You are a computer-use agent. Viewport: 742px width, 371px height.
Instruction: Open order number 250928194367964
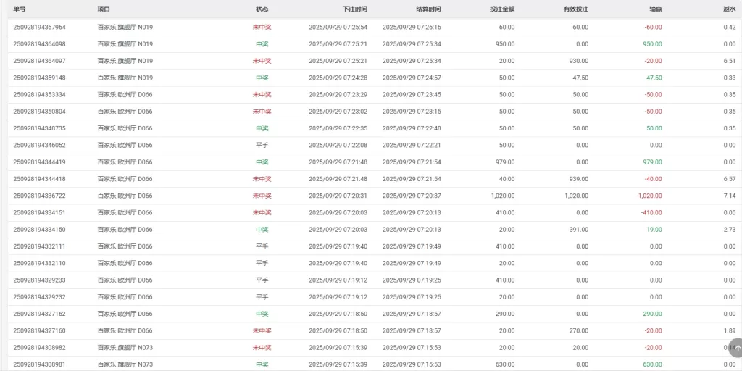(x=39, y=28)
